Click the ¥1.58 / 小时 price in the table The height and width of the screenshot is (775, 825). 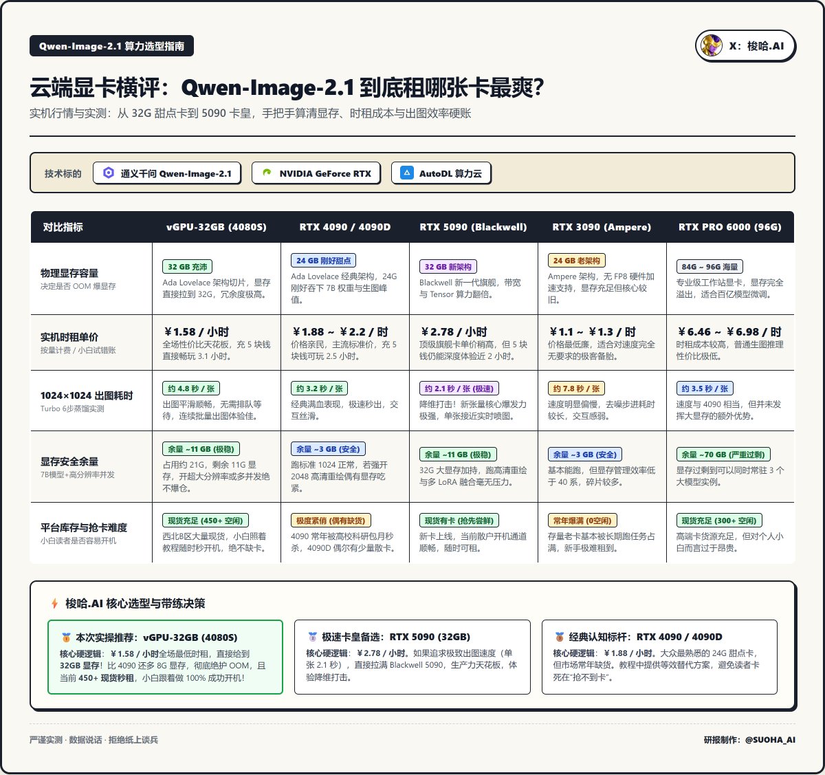coord(196,331)
